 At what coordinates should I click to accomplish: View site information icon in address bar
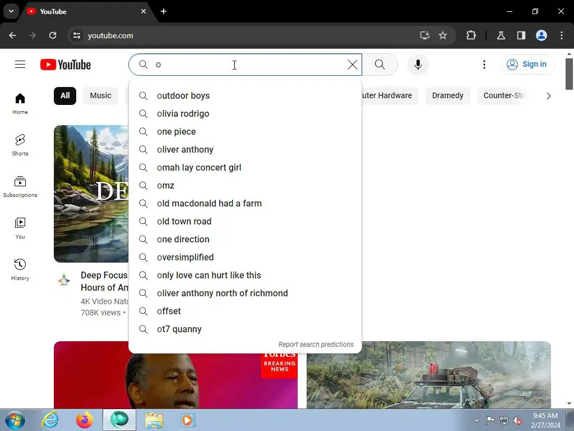coord(76,35)
